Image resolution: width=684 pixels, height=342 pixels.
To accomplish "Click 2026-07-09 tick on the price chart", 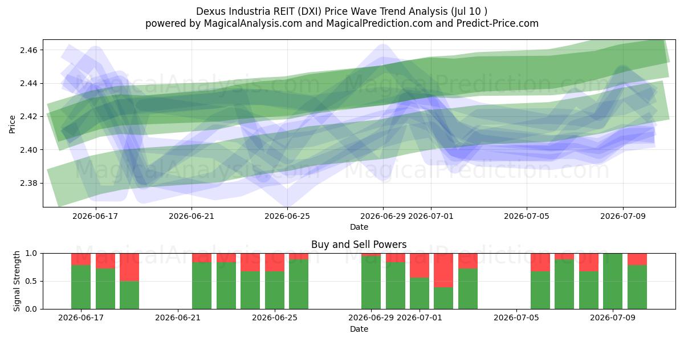I will click(622, 216).
